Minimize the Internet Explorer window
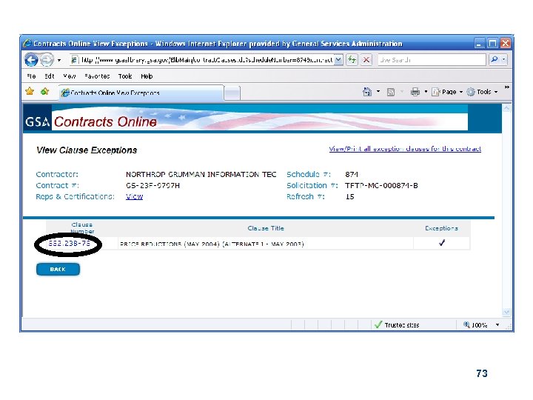Screen dimensions: 533x400 click(x=479, y=44)
